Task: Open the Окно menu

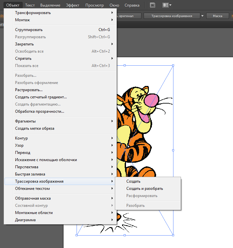Action: [x=114, y=5]
